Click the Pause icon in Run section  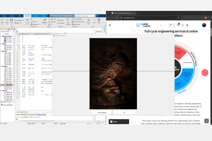click(89, 21)
